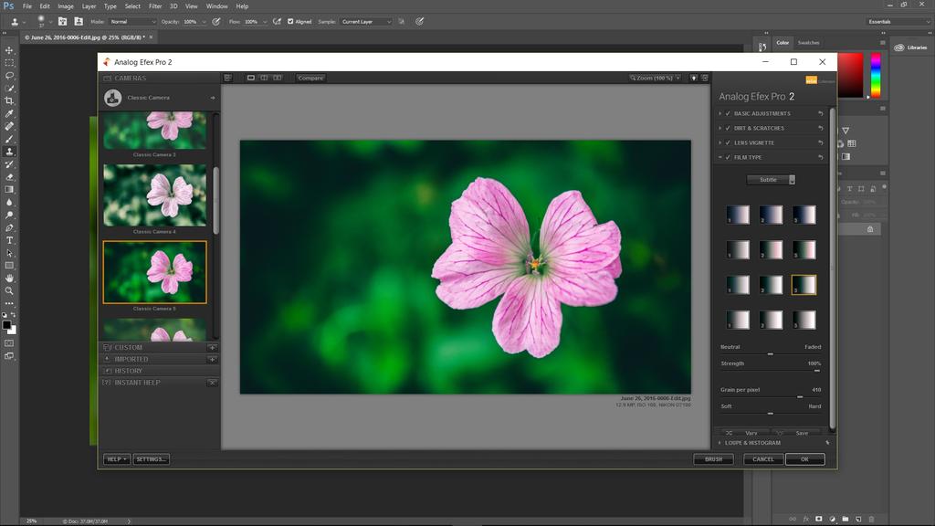The width and height of the screenshot is (935, 526).
Task: Click the Compare button
Action: tap(310, 78)
